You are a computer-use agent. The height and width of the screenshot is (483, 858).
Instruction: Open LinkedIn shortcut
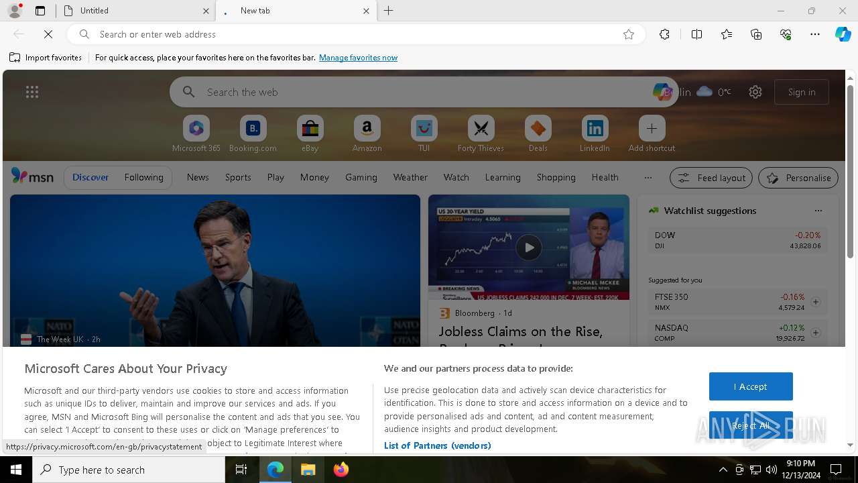pyautogui.click(x=595, y=134)
